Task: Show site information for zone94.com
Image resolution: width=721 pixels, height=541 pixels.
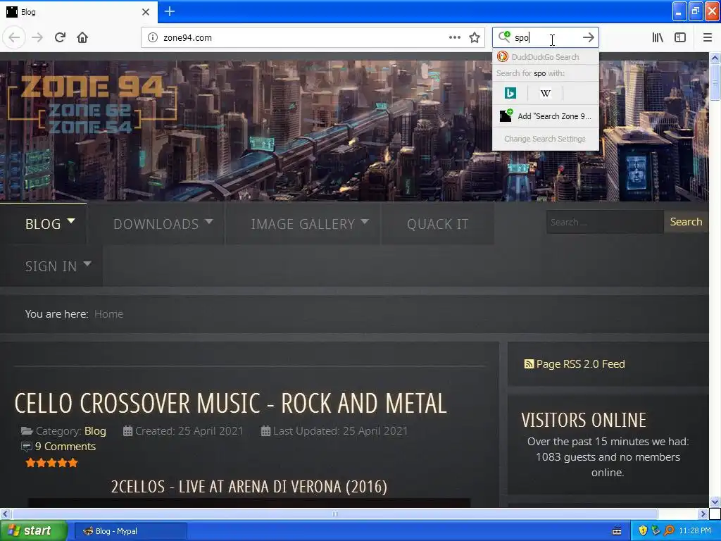Action: 153,38
